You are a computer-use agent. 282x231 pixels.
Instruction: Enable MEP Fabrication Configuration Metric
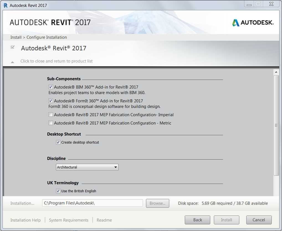point(51,123)
